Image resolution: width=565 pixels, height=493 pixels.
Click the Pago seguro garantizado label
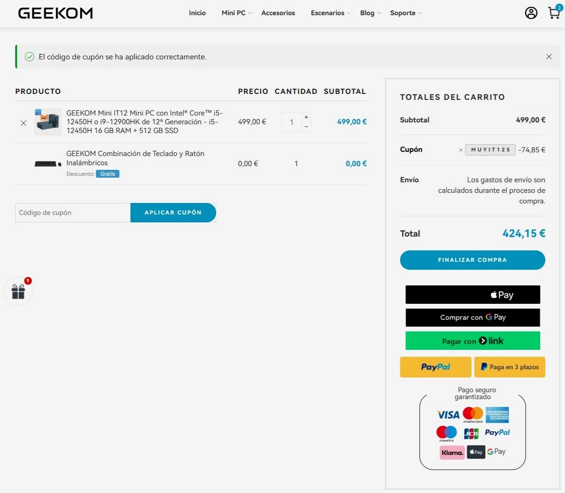[473, 394]
